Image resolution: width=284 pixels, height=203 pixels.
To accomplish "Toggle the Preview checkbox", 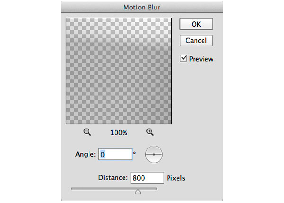I will coord(184,58).
